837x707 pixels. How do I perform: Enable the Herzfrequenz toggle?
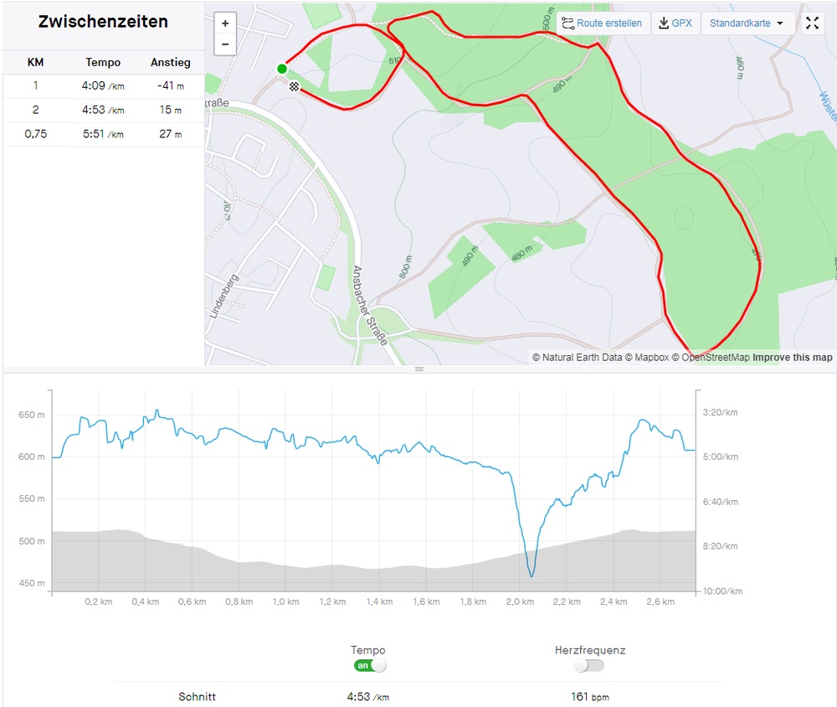click(589, 666)
